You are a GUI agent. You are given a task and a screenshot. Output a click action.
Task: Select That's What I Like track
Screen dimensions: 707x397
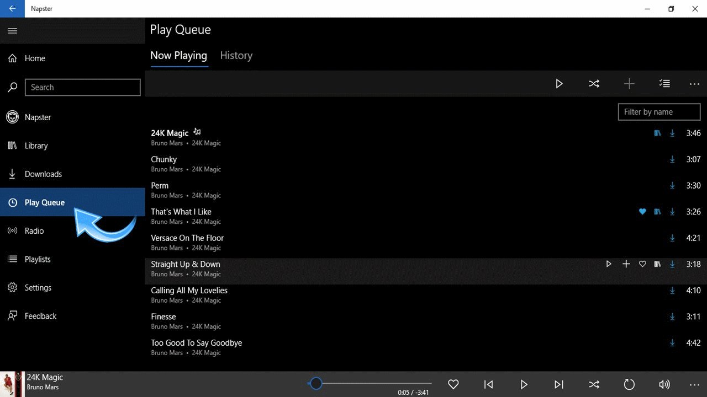426,216
